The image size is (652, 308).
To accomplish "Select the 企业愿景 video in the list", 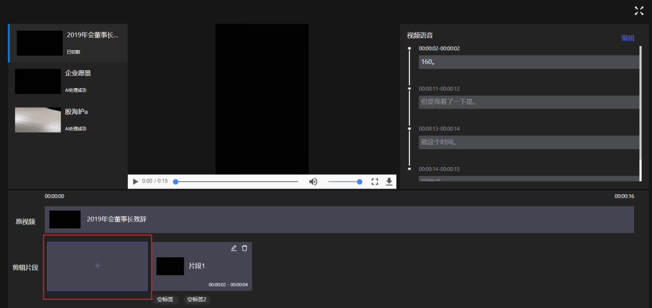I will pos(68,81).
